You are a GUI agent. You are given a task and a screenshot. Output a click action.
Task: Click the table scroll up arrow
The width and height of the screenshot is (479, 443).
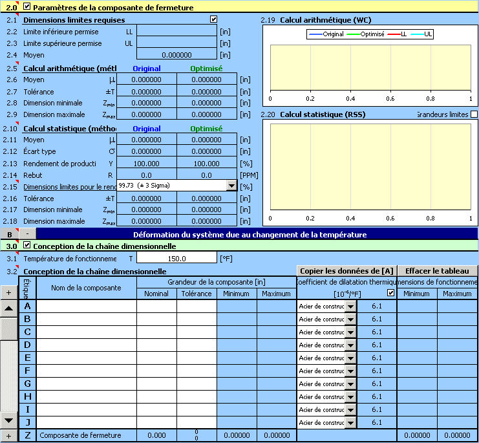coord(9,308)
